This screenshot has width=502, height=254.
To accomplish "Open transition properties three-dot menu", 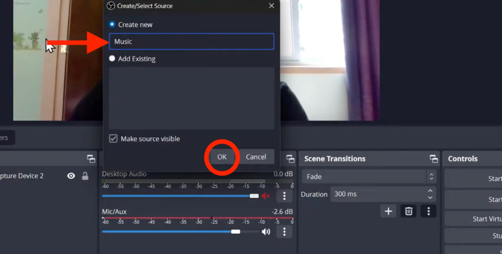I will (428, 211).
